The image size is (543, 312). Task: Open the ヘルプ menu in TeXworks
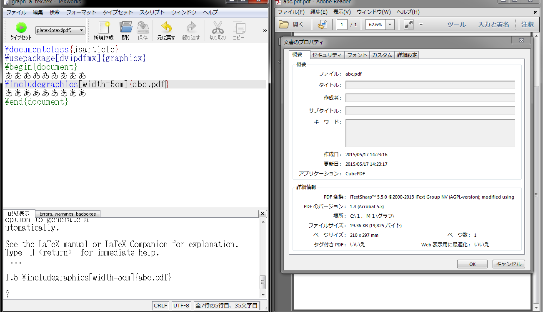[210, 12]
